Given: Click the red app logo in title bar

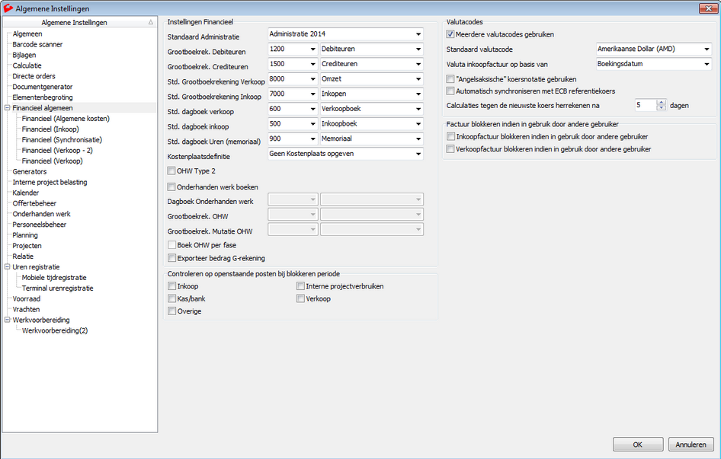Looking at the screenshot, I should [x=8, y=8].
